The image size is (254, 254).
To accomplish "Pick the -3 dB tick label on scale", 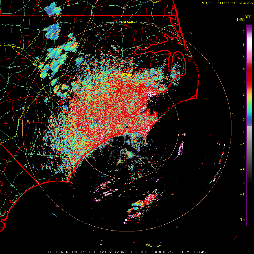I will click(242, 157).
